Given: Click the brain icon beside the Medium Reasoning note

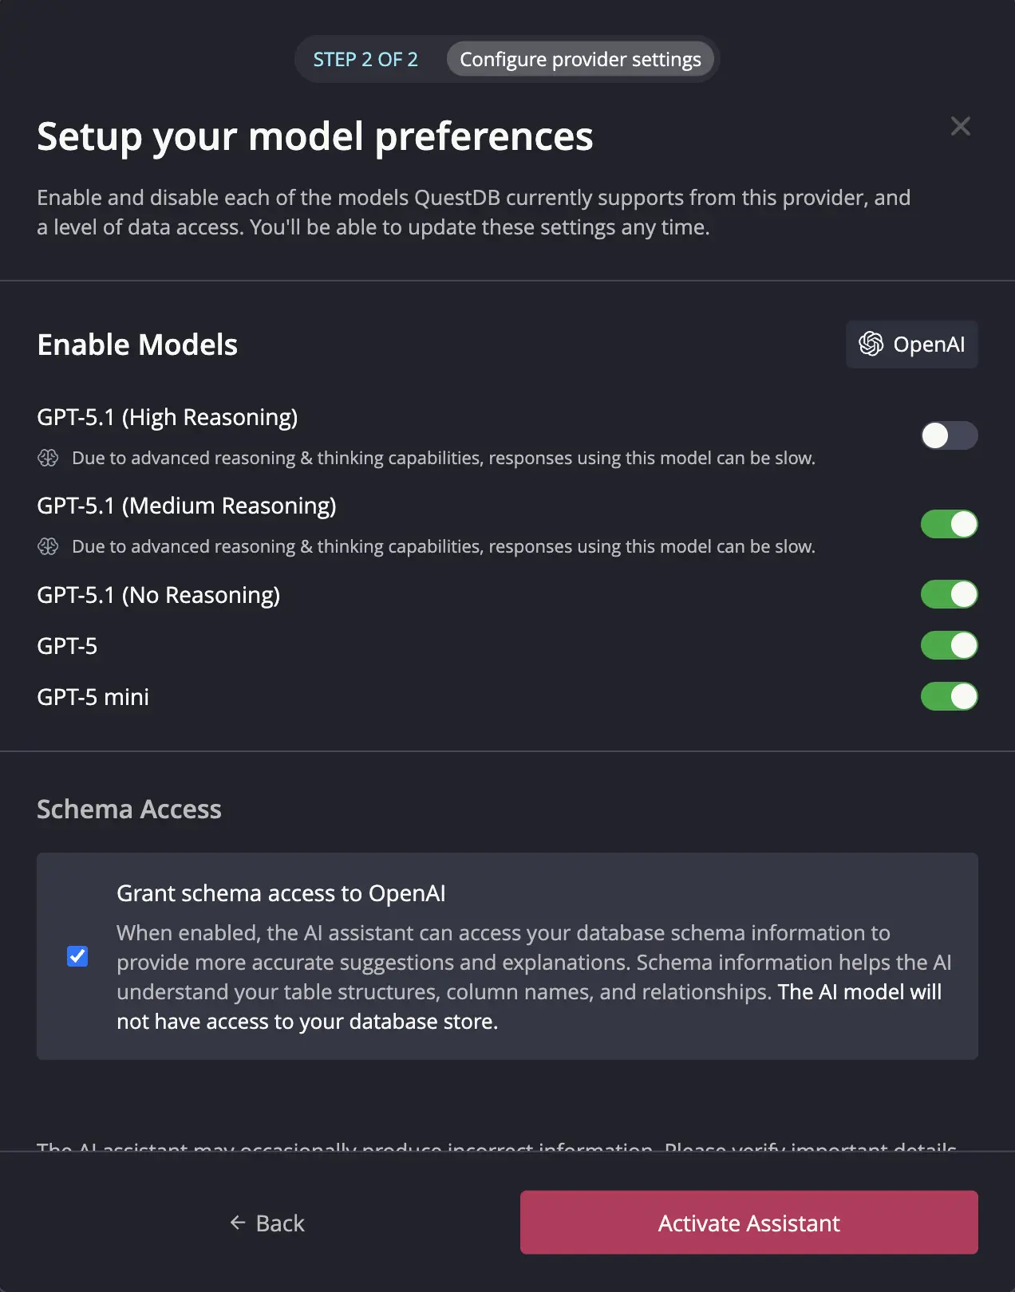Looking at the screenshot, I should (49, 546).
